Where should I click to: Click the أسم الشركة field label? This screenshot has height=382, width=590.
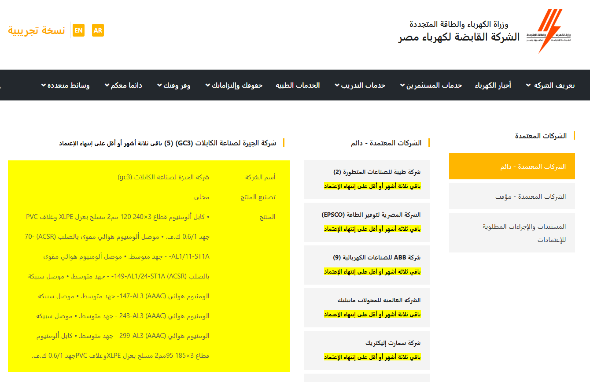pyautogui.click(x=260, y=177)
